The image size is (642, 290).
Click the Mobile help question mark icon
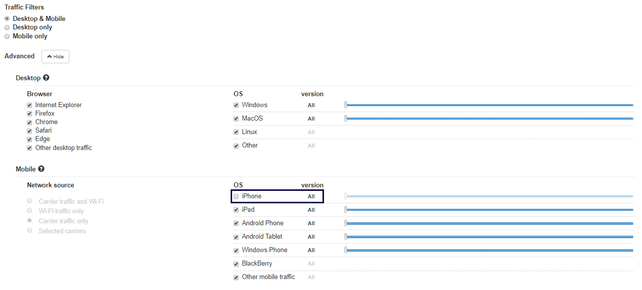coord(41,169)
